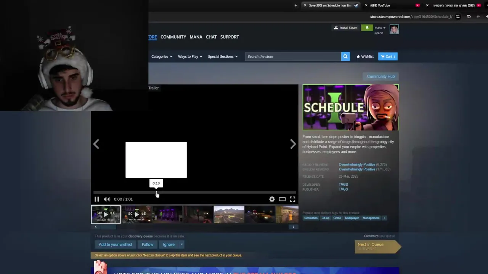The height and width of the screenshot is (274, 488).
Task: Select the Gameplay Trailer thumbnail
Action: (106, 214)
